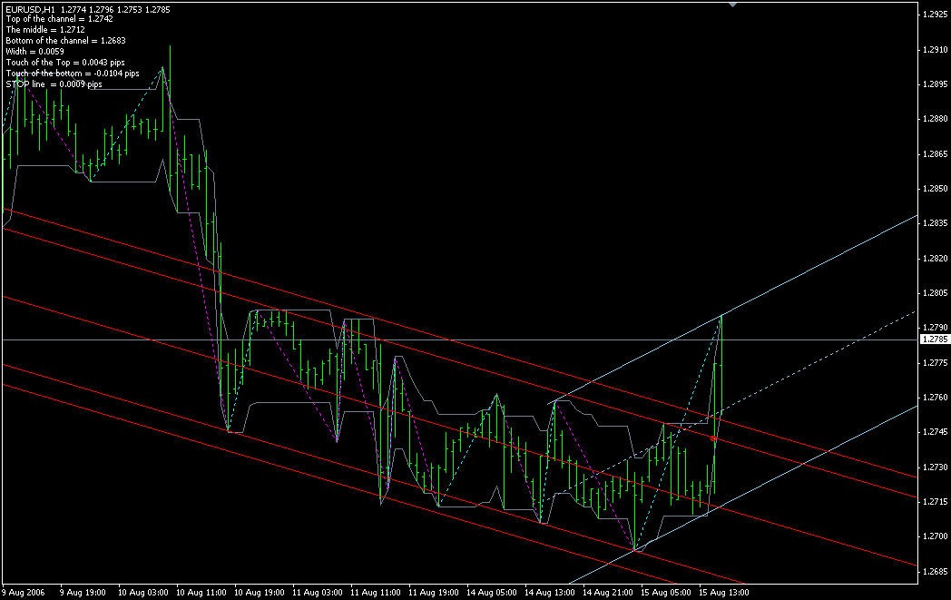This screenshot has height=600, width=951.
Task: Click the '14 Aug 05:00' time axis label
Action: (492, 593)
